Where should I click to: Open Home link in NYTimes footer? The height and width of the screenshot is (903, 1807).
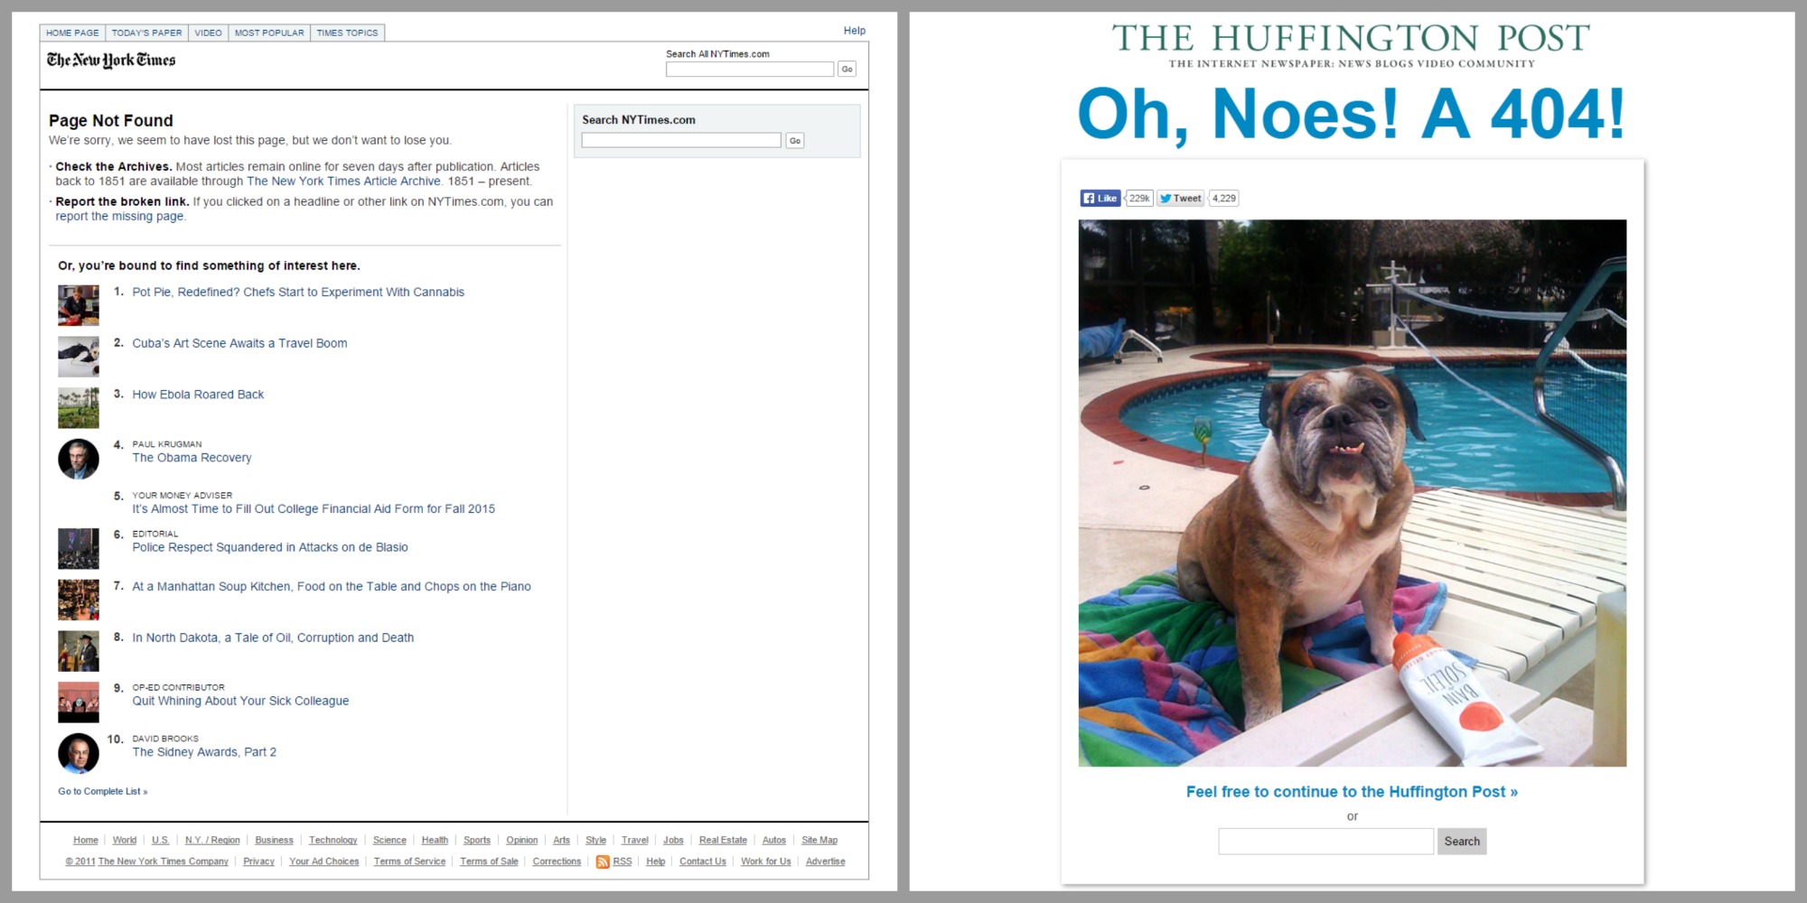tap(86, 841)
